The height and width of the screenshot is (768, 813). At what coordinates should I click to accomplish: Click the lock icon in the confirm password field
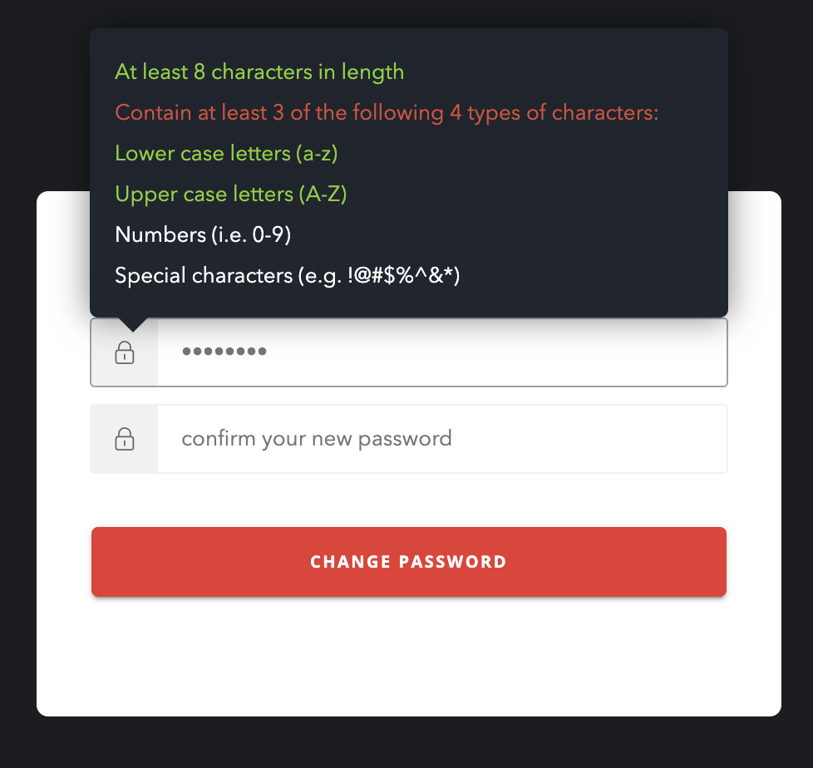click(125, 439)
